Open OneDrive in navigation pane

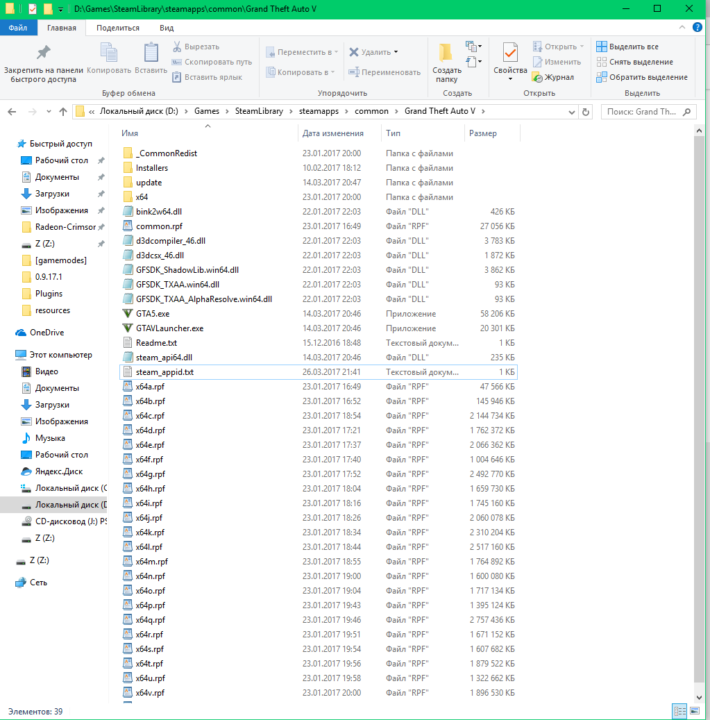40,333
